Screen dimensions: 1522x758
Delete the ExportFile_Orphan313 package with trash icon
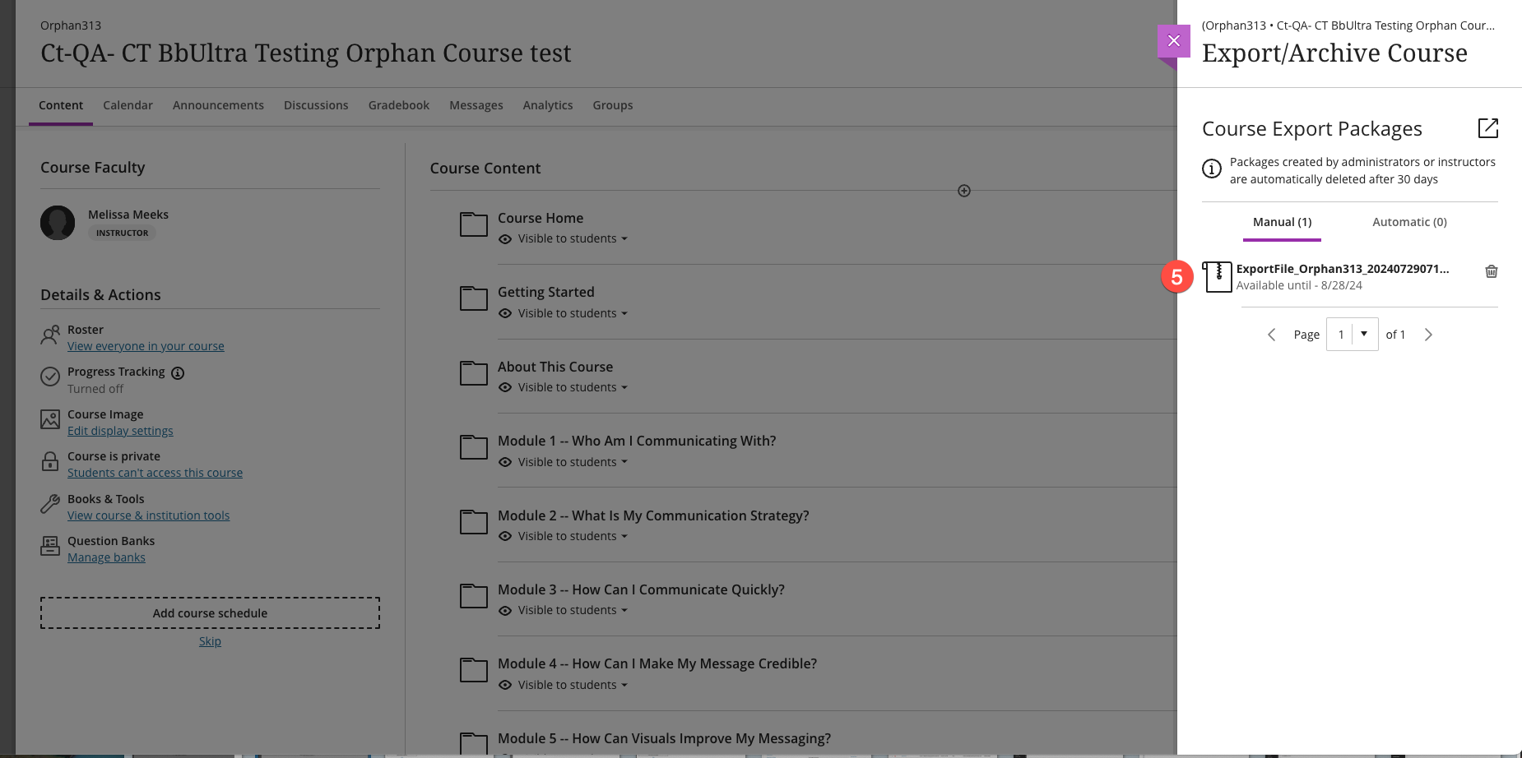(1491, 271)
